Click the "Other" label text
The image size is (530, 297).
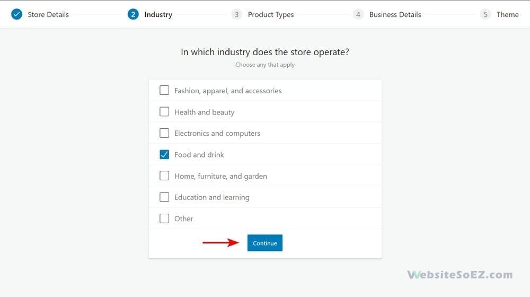[x=183, y=219]
